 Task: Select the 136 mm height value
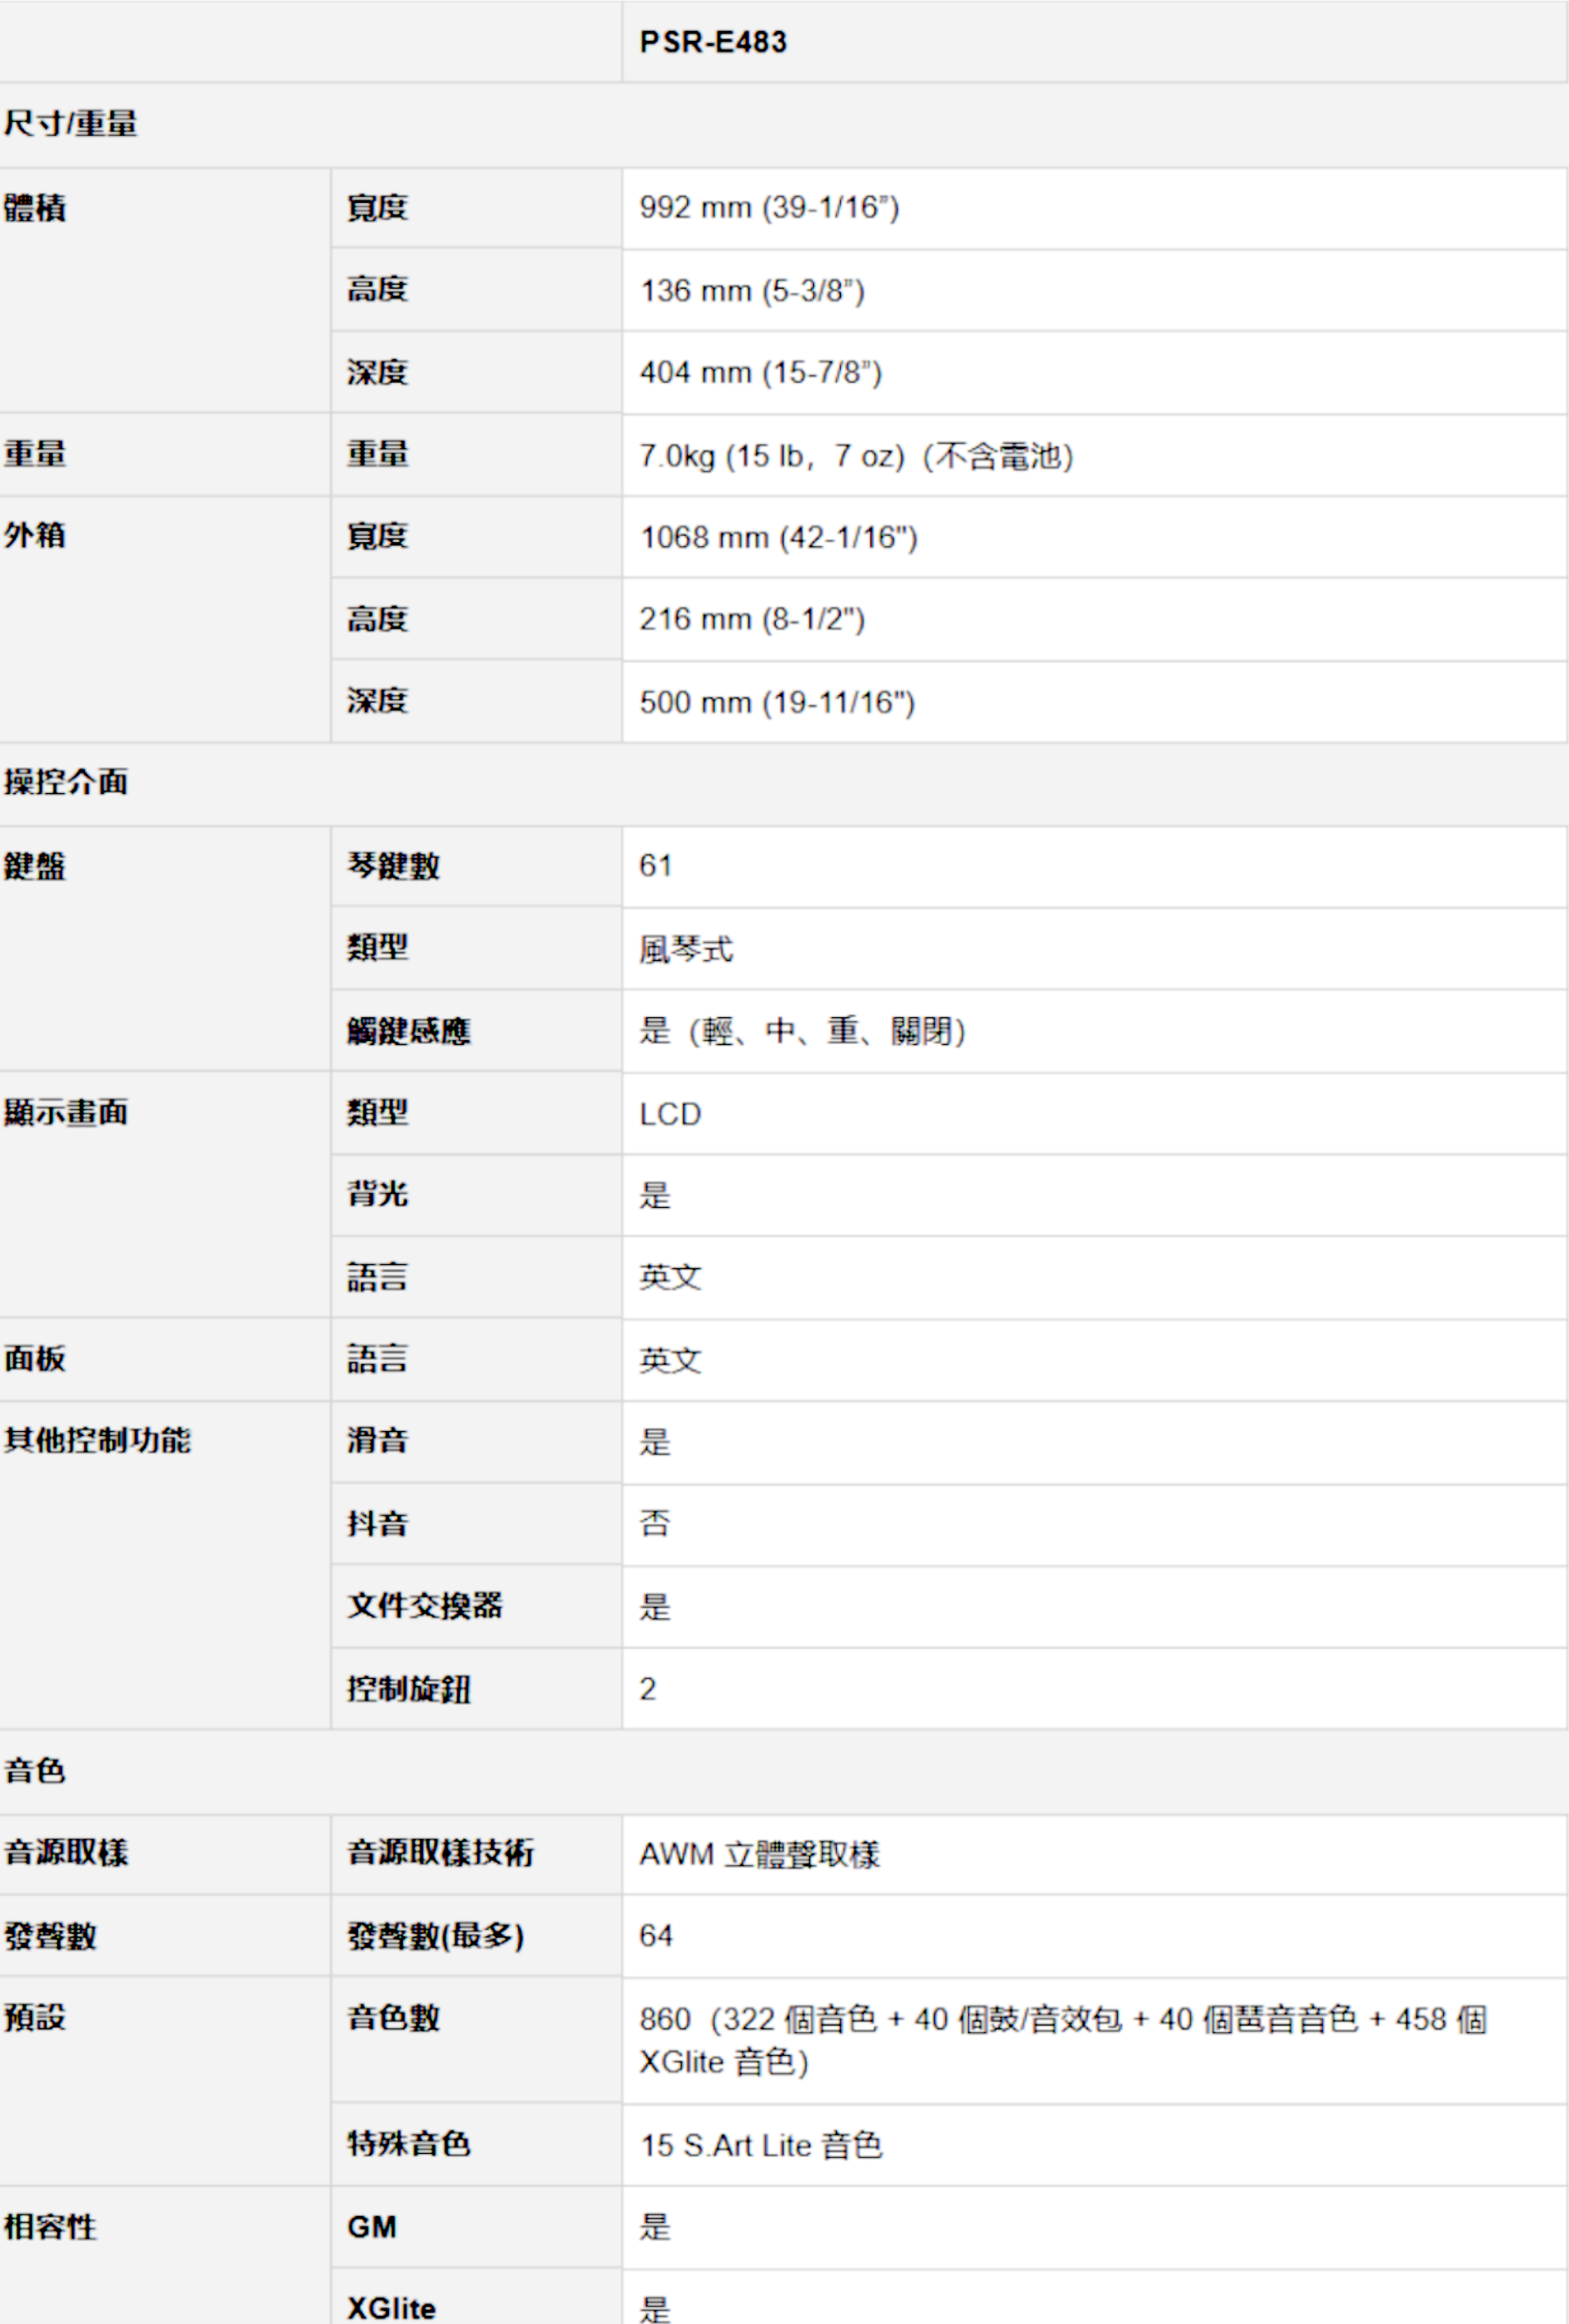pos(752,291)
